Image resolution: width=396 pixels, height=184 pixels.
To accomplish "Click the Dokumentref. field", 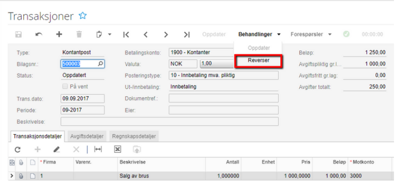I will 223,98.
